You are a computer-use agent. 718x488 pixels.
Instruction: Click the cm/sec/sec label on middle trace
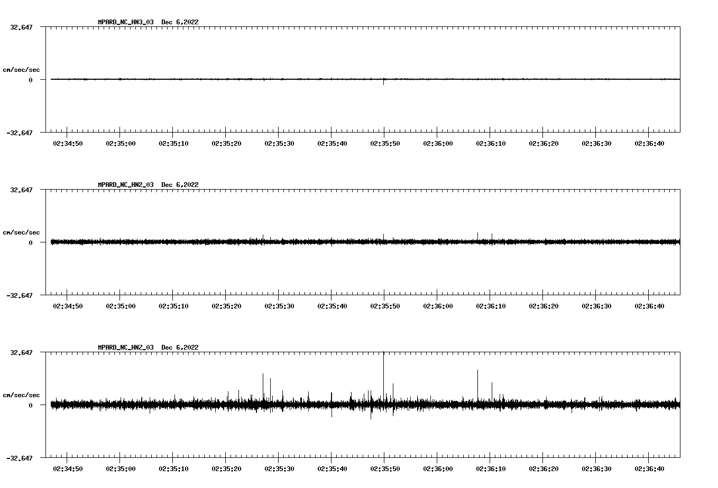pyautogui.click(x=22, y=232)
